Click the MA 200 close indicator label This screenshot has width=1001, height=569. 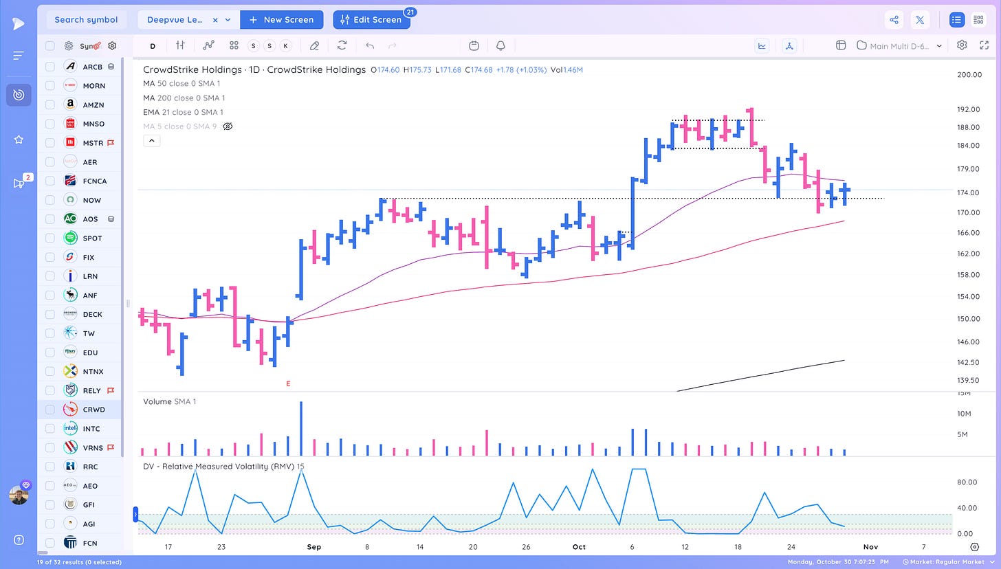tap(184, 98)
